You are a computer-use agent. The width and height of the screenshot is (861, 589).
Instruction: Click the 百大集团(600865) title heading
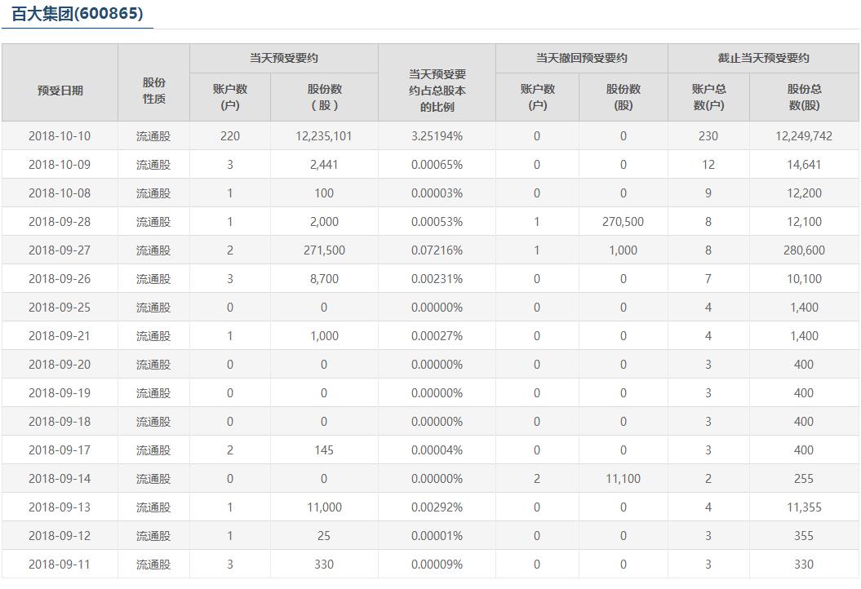tap(78, 13)
